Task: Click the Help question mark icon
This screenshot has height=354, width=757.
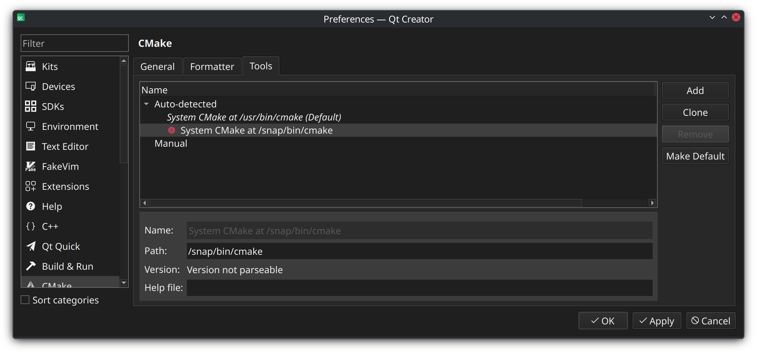Action: (31, 206)
